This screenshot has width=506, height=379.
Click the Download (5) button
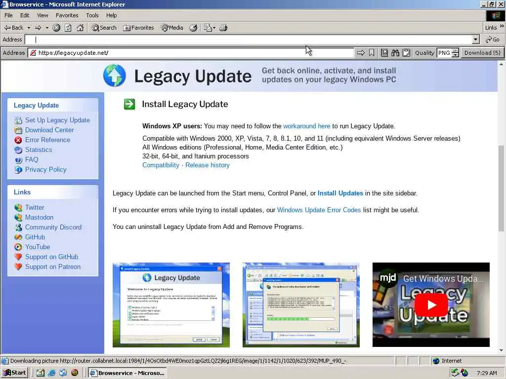(x=482, y=53)
